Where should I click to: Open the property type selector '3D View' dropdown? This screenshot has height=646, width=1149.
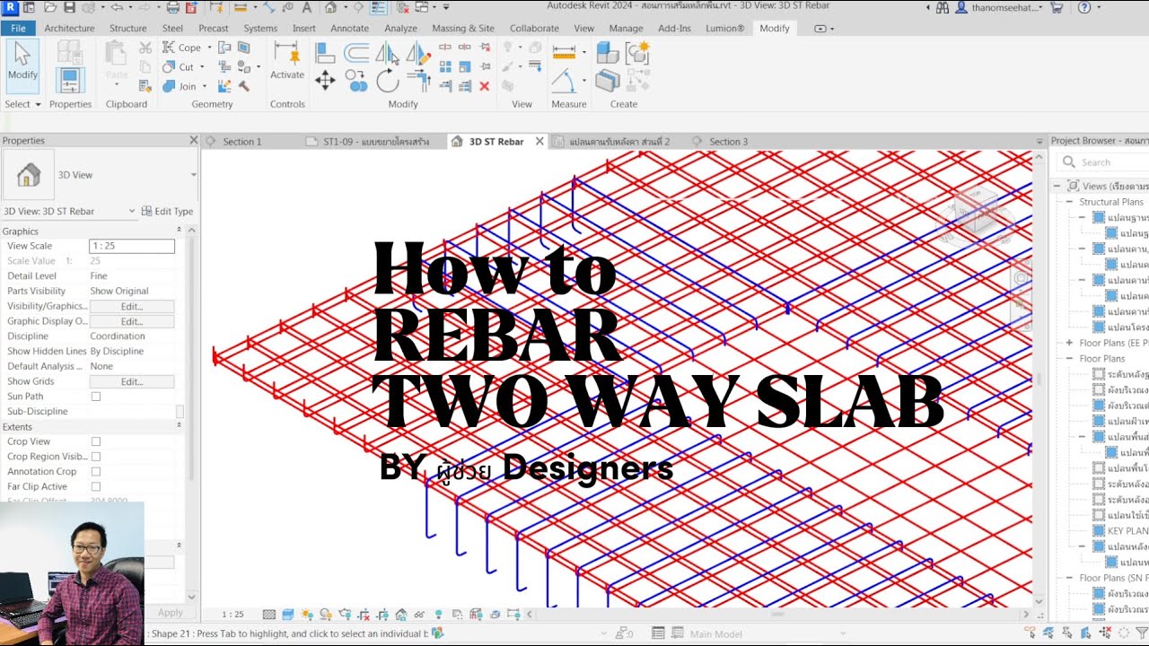click(x=193, y=175)
